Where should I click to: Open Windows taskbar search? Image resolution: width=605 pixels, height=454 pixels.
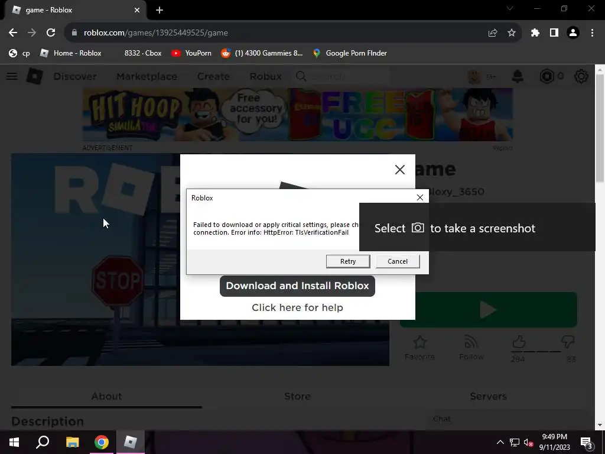coord(43,442)
